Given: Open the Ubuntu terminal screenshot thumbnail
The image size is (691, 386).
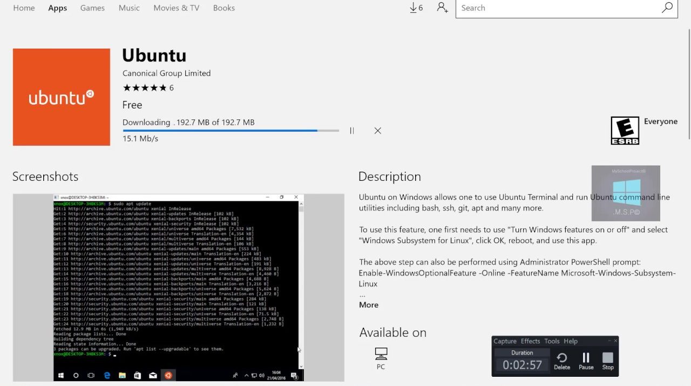Looking at the screenshot, I should point(178,287).
